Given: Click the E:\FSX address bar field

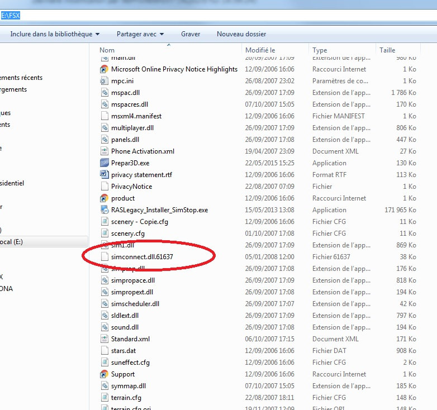Looking at the screenshot, I should click(x=218, y=15).
